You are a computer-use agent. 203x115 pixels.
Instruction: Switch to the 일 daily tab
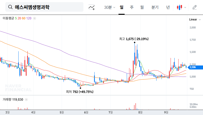pyautogui.click(x=121, y=7)
